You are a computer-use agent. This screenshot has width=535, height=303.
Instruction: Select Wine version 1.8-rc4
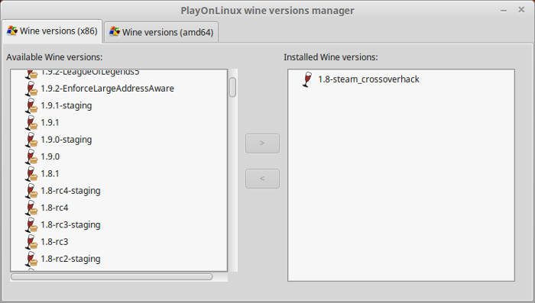pos(54,208)
